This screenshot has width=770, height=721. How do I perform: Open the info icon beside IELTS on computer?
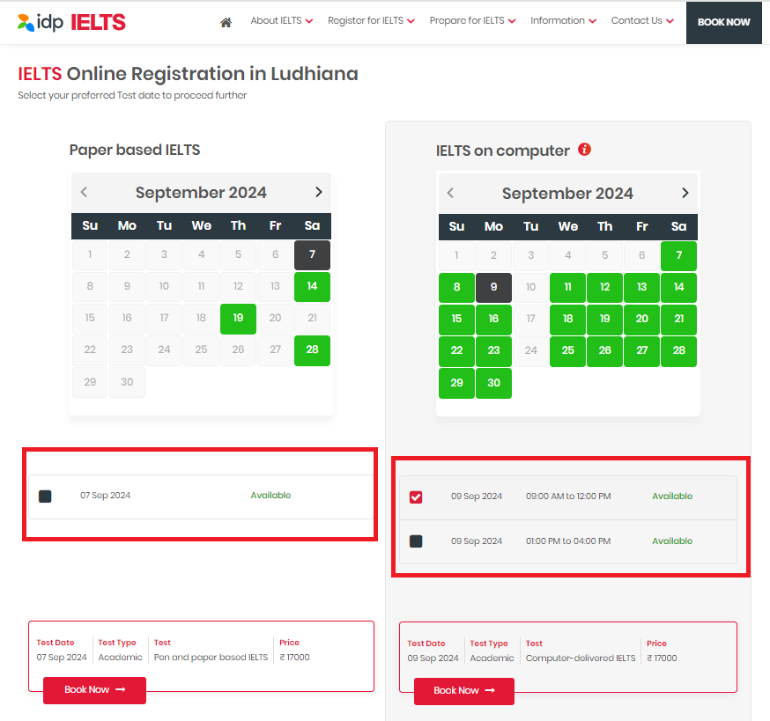coord(584,150)
